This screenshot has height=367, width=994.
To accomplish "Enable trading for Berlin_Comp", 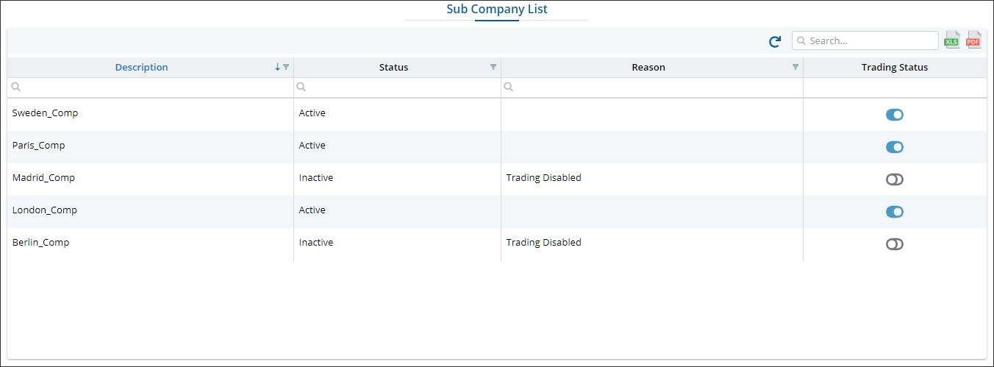I will click(894, 244).
